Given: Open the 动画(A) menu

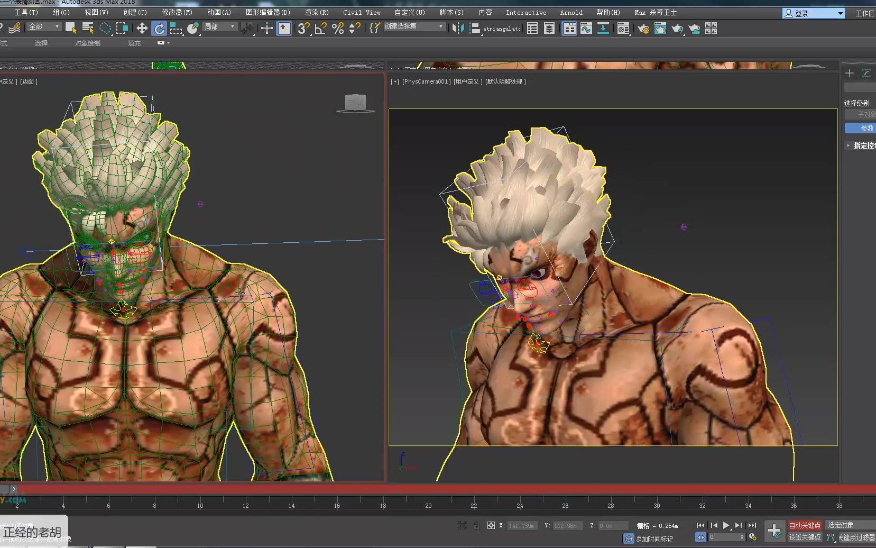Looking at the screenshot, I should (x=219, y=12).
